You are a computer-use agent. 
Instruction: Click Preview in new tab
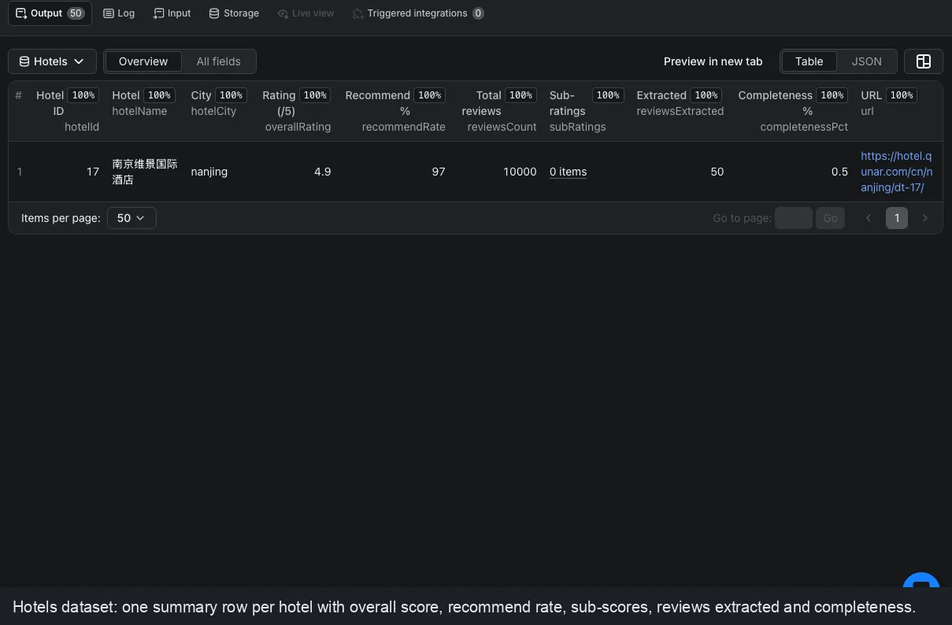[x=713, y=61]
